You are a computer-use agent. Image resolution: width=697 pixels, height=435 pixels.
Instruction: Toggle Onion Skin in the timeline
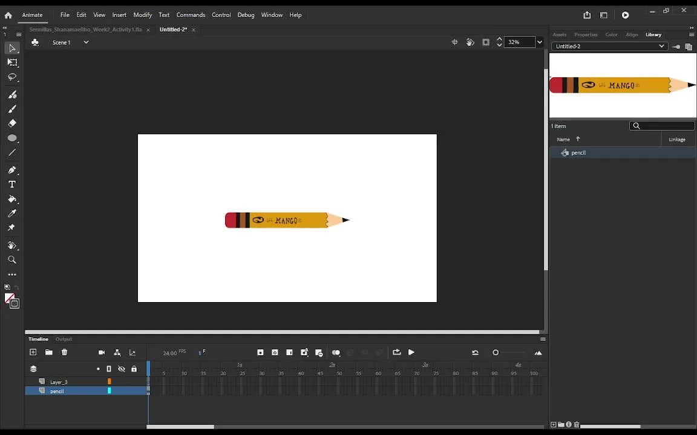tap(336, 352)
